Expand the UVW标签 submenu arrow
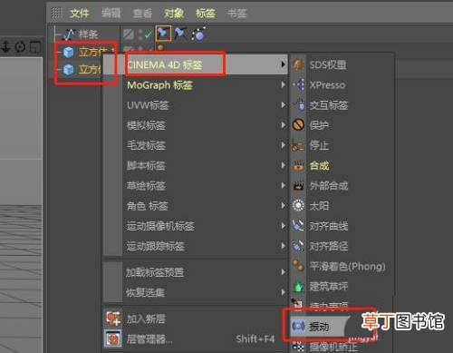This screenshot has height=353, width=453. click(x=283, y=105)
